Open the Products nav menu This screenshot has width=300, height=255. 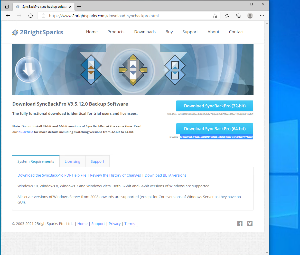[x=116, y=32]
